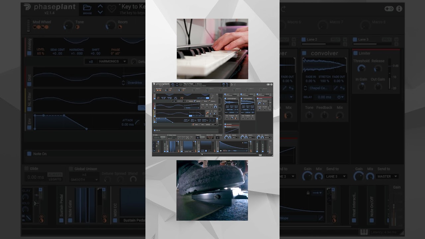Enable the Glide checkbox in dimmed background
Screen dimensions: 425x239
27,169
